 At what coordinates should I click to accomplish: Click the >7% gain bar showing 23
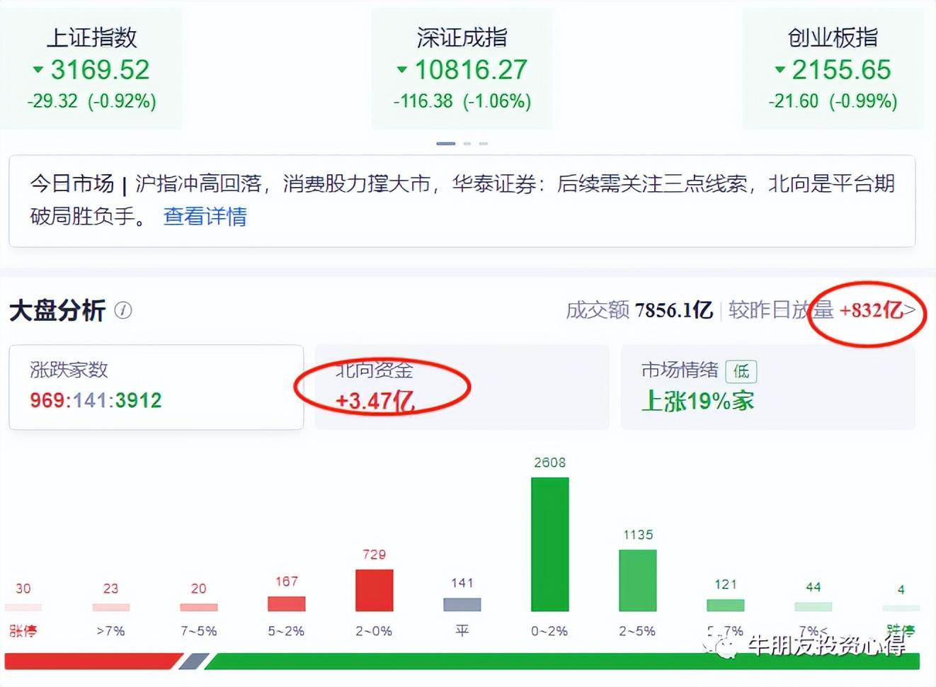110,607
